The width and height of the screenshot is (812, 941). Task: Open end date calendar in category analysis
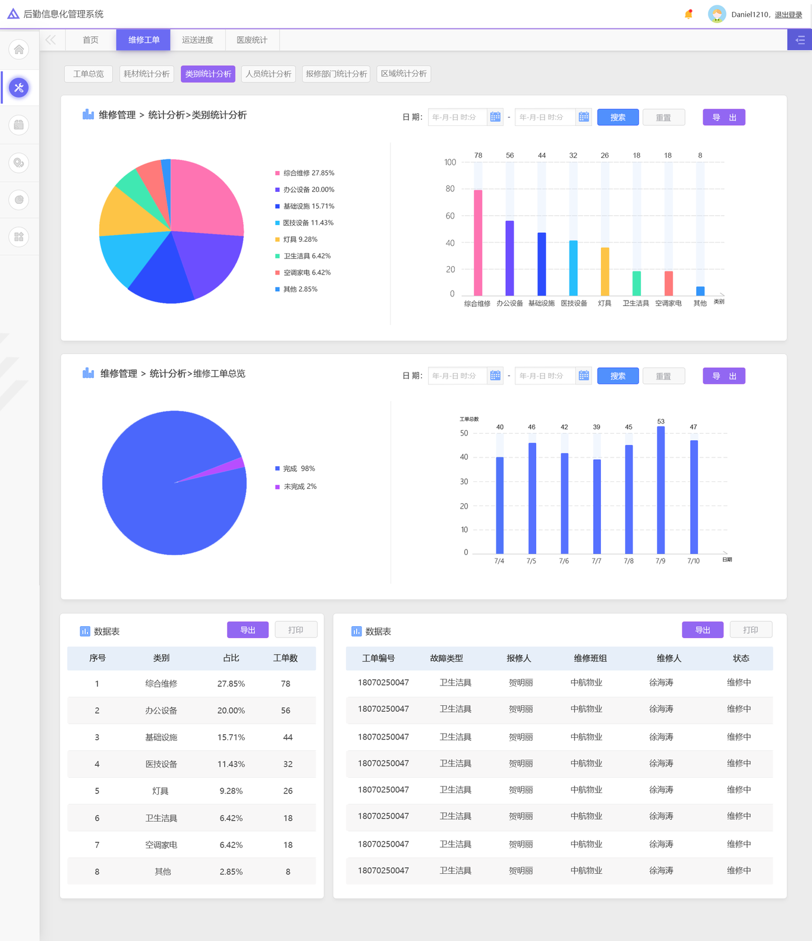[584, 117]
